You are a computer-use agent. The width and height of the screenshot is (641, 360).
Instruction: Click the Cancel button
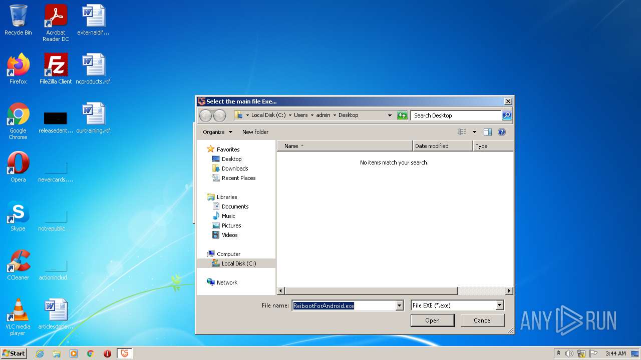point(482,320)
